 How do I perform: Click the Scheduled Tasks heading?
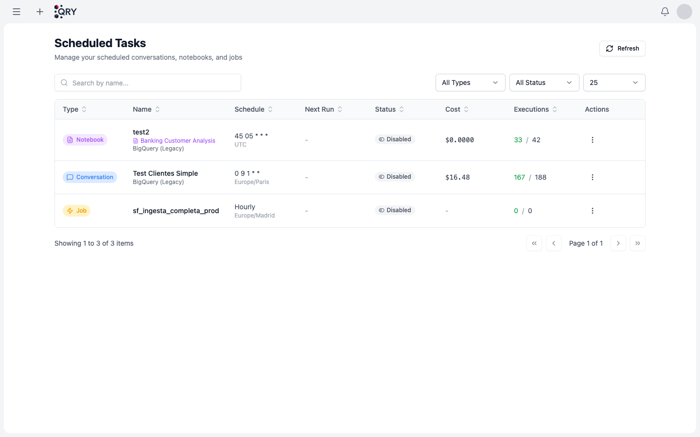coord(100,43)
